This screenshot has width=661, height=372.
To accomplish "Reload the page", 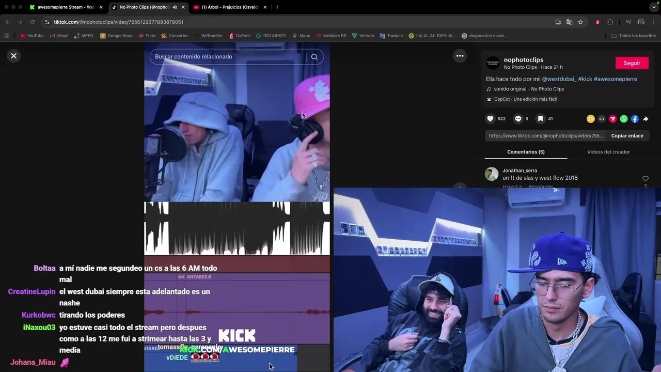I will [x=32, y=22].
